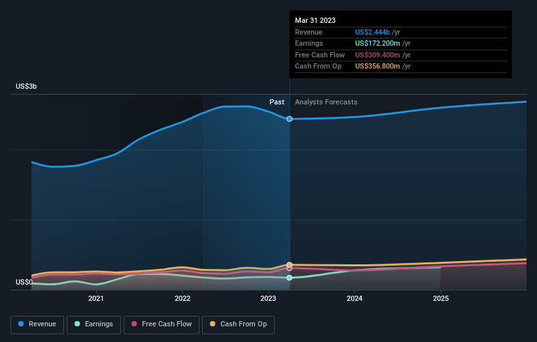
Task: Click the Revenue row label in tooltip
Action: coord(309,32)
